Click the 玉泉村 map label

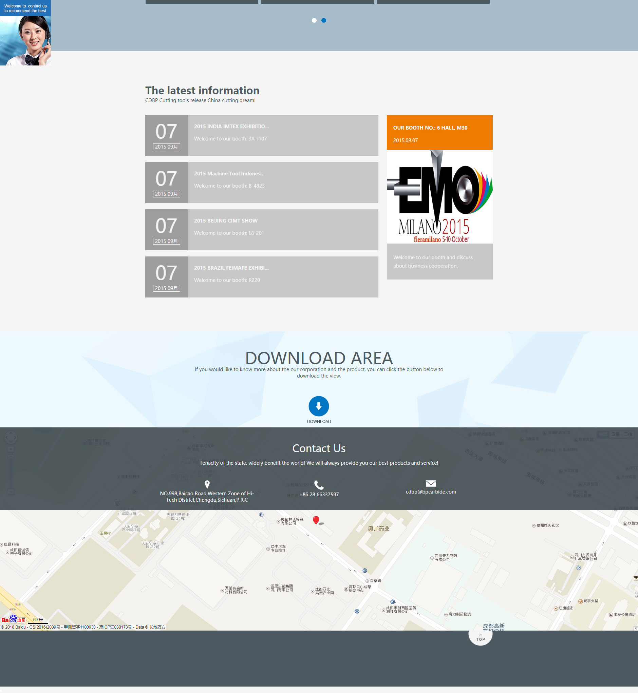pyautogui.click(x=105, y=533)
